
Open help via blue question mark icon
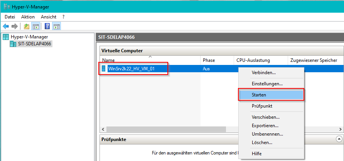coord(47,27)
